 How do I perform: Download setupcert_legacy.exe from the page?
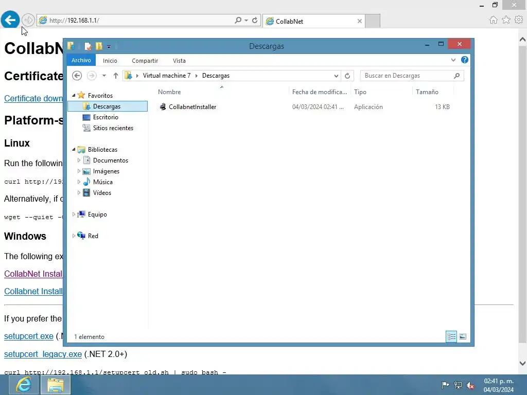(43, 354)
